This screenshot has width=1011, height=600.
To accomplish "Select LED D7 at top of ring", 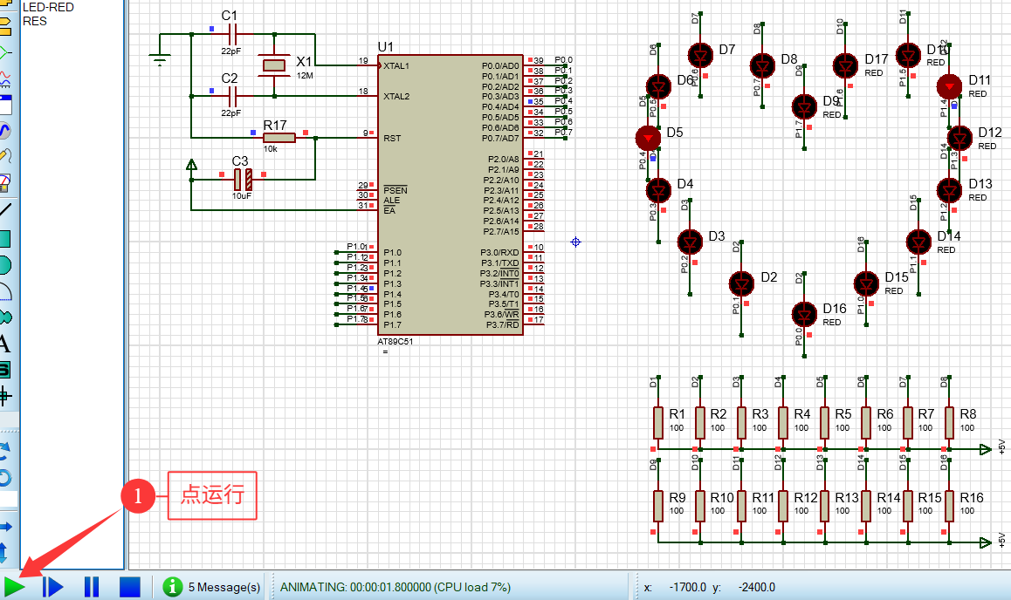I will tap(700, 55).
